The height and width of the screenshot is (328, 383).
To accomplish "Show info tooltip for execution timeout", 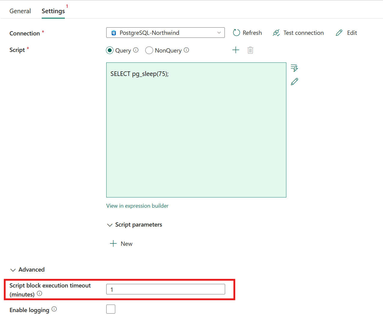I will 39,293.
